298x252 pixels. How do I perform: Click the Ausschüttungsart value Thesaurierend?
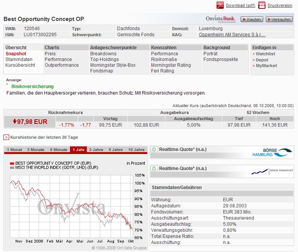(x=238, y=218)
